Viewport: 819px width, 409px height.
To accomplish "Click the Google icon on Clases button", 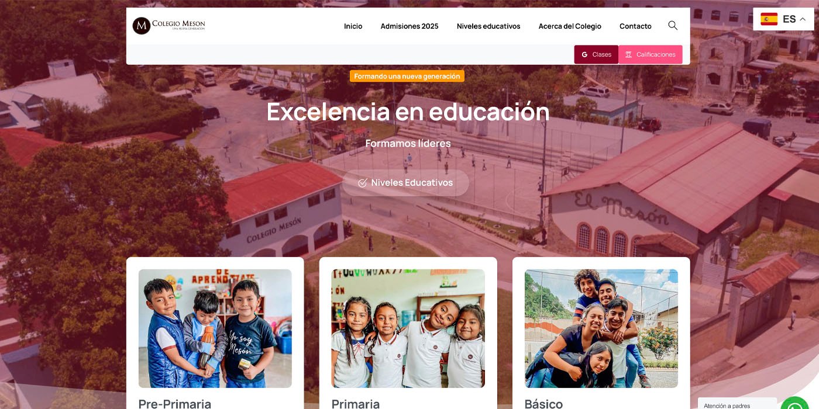I will coord(584,54).
